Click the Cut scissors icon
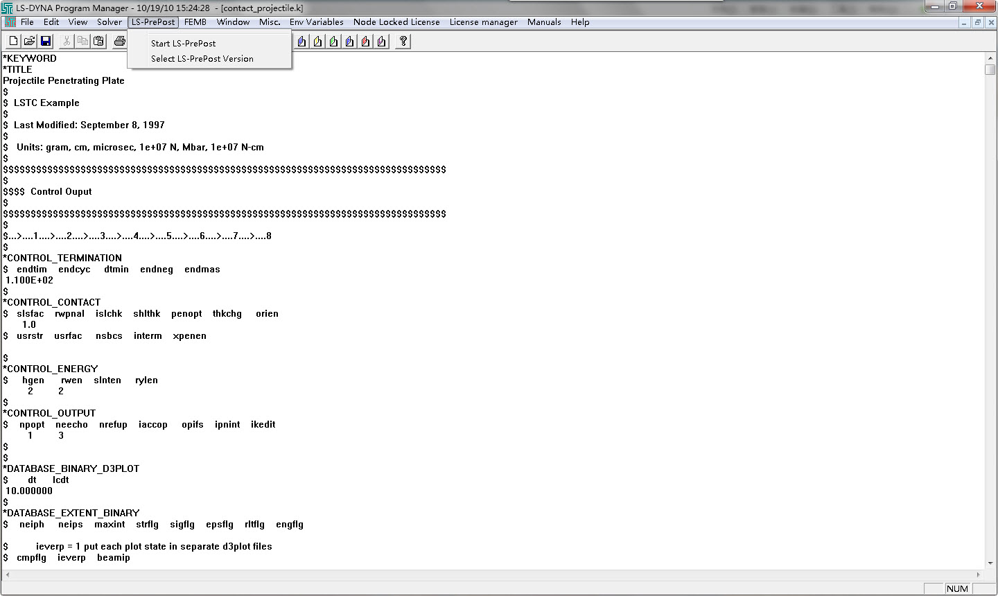Screen dimensions: 998x596 pos(67,42)
